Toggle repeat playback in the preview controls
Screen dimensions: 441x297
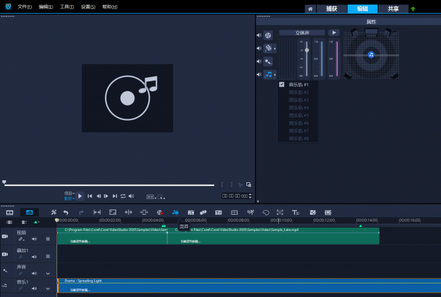click(123, 196)
